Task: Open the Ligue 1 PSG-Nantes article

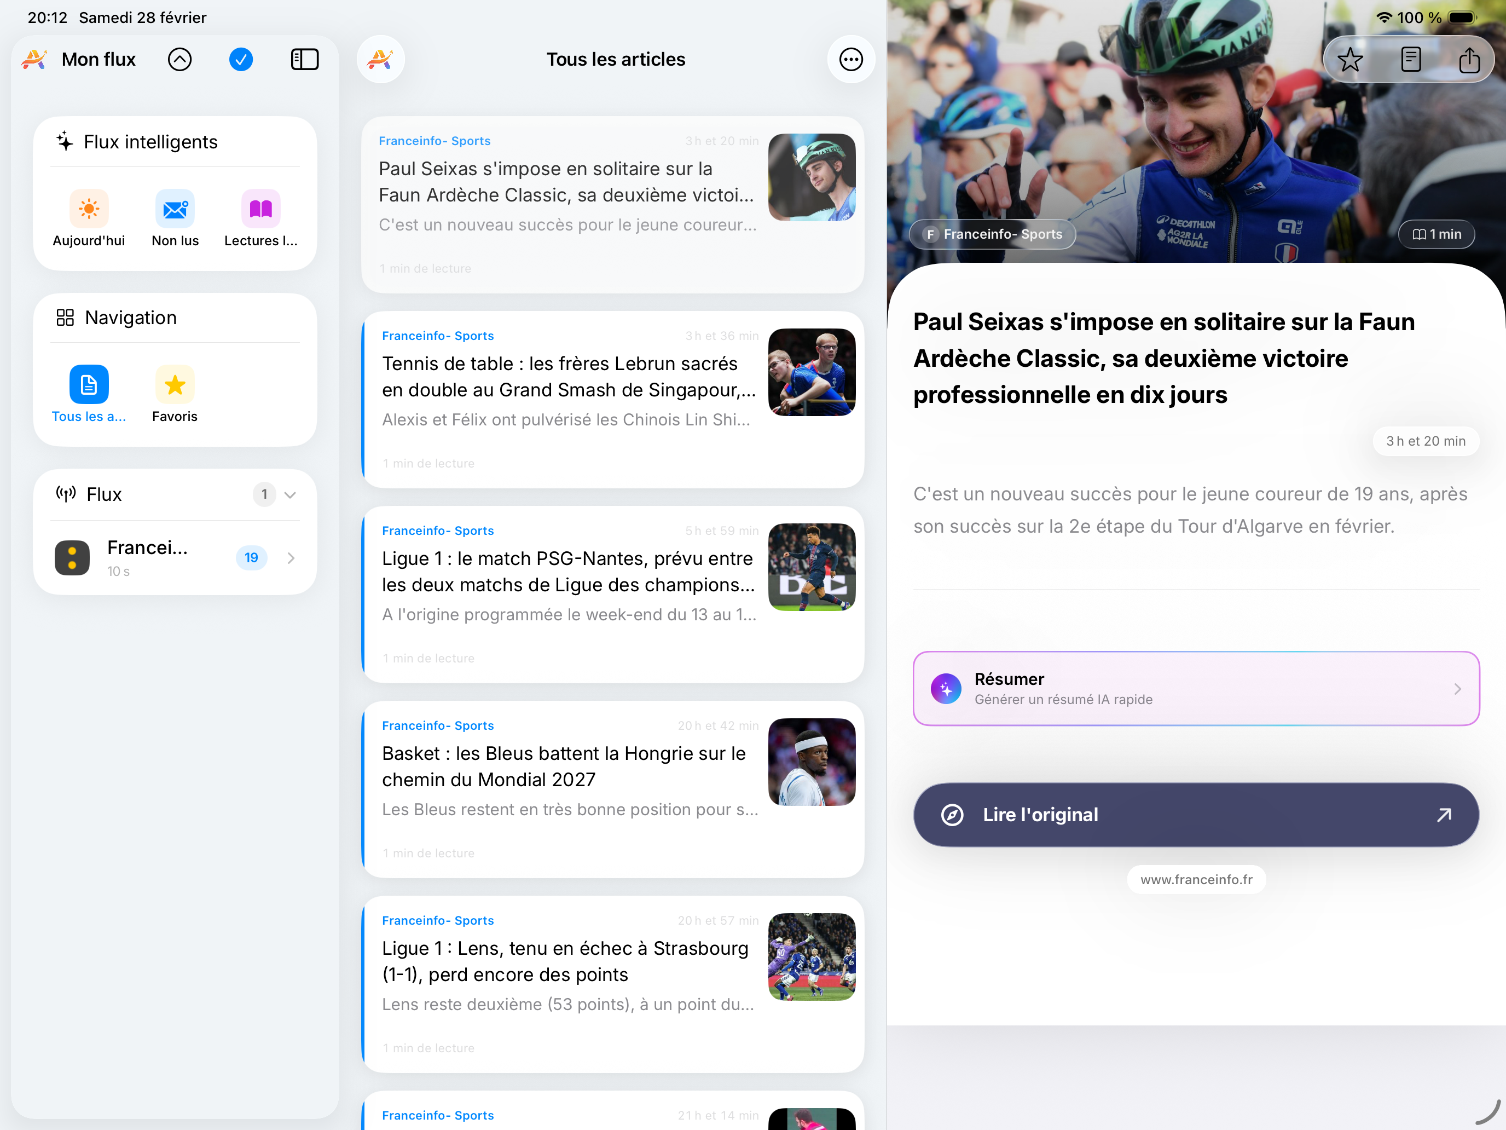Action: pyautogui.click(x=613, y=595)
